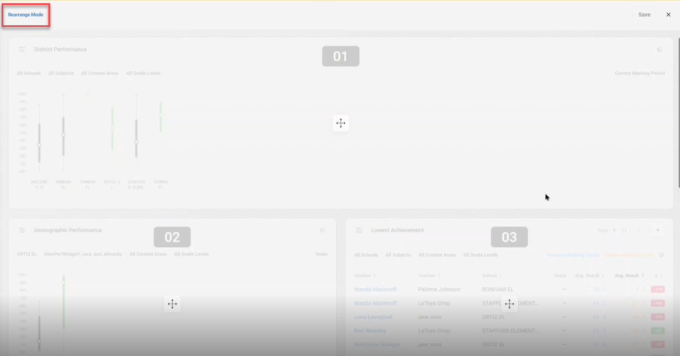Viewport: 680px width, 356px height.
Task: Click the page scrollbar on the right edge
Action: (x=678, y=108)
